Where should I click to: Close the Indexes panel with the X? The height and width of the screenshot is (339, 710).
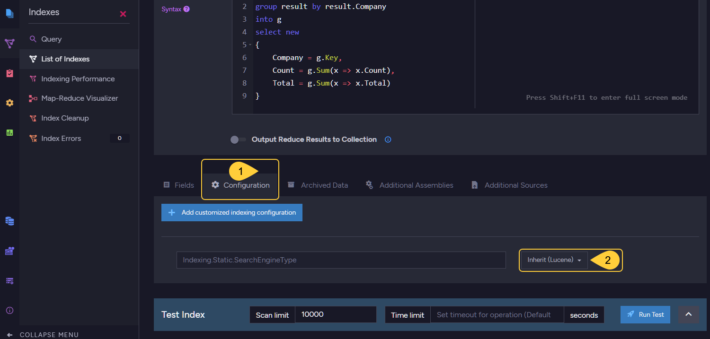tap(123, 14)
